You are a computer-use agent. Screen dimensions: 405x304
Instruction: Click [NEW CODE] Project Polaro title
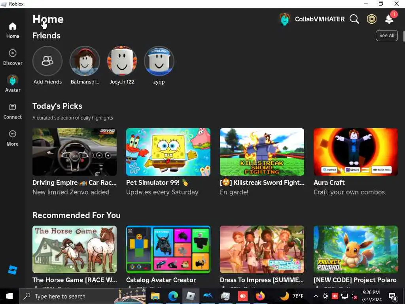(355, 280)
